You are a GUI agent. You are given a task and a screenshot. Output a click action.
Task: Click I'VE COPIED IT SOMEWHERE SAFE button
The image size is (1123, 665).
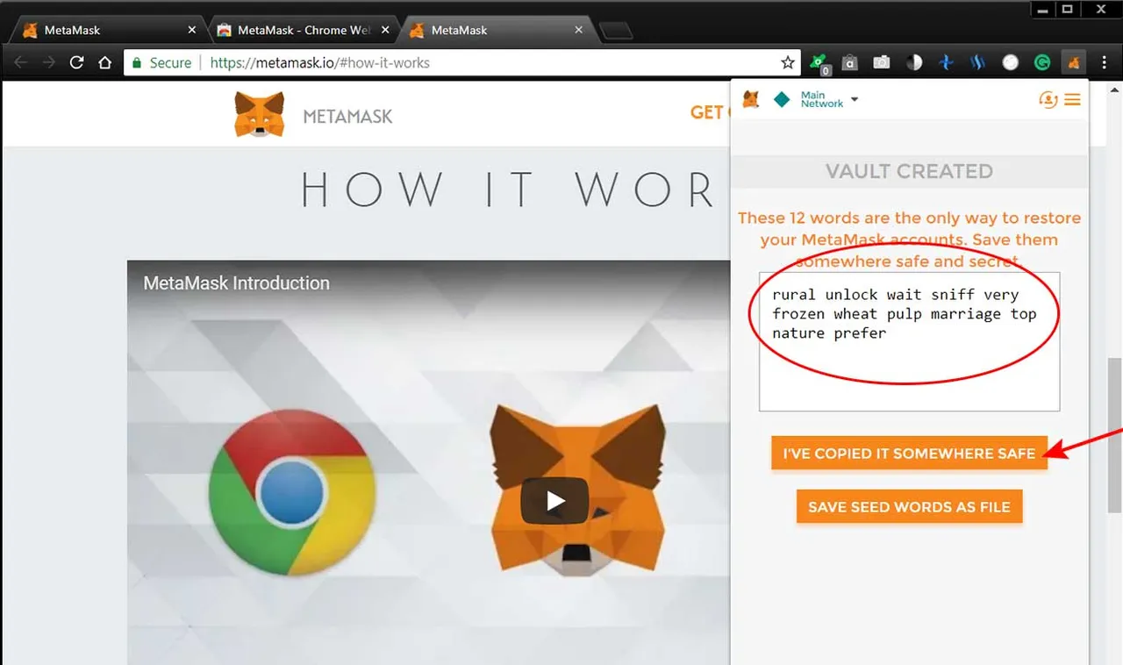pos(909,454)
